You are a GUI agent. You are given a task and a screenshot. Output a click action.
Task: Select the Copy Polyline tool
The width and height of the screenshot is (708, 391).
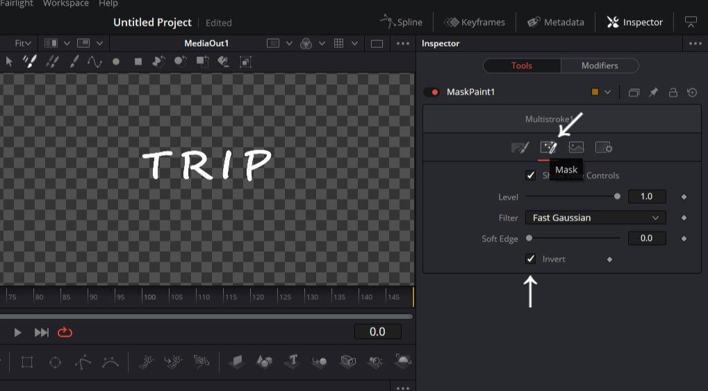click(159, 61)
